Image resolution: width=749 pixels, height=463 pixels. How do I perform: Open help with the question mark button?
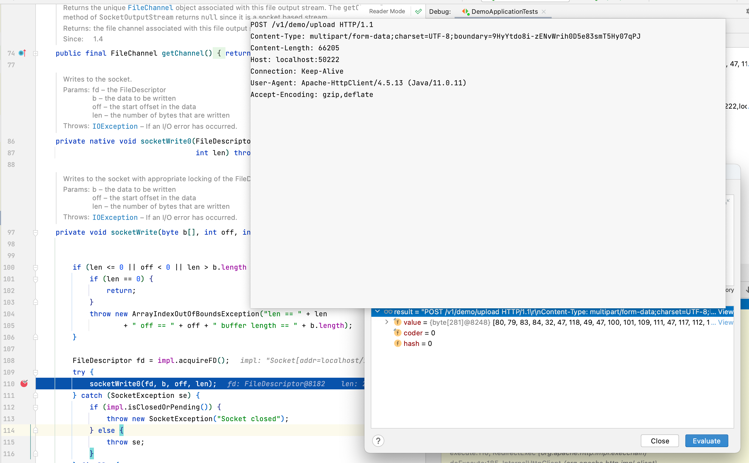(x=378, y=441)
